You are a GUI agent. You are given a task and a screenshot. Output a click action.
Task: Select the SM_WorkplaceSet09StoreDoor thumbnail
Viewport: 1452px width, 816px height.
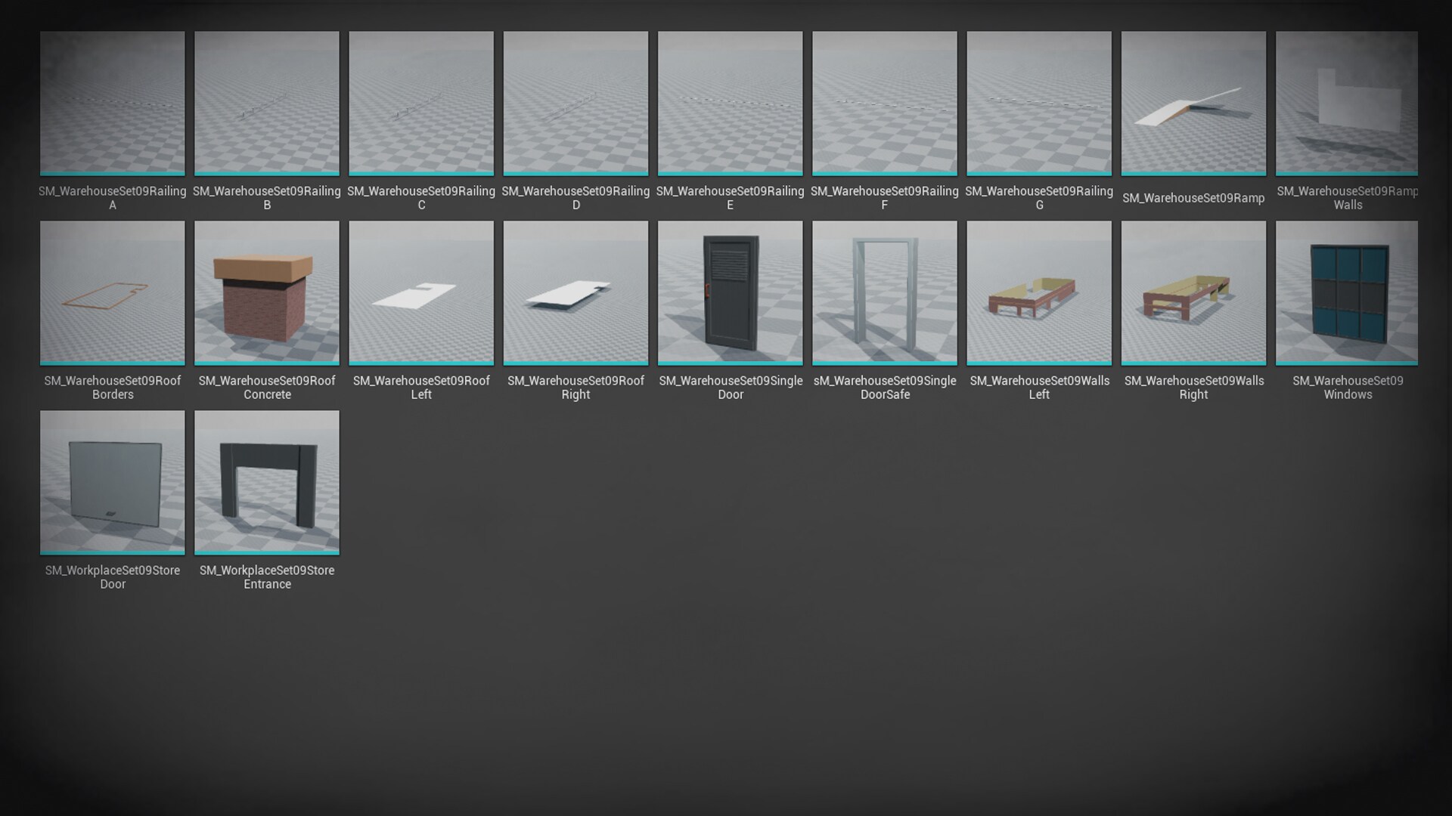[112, 483]
